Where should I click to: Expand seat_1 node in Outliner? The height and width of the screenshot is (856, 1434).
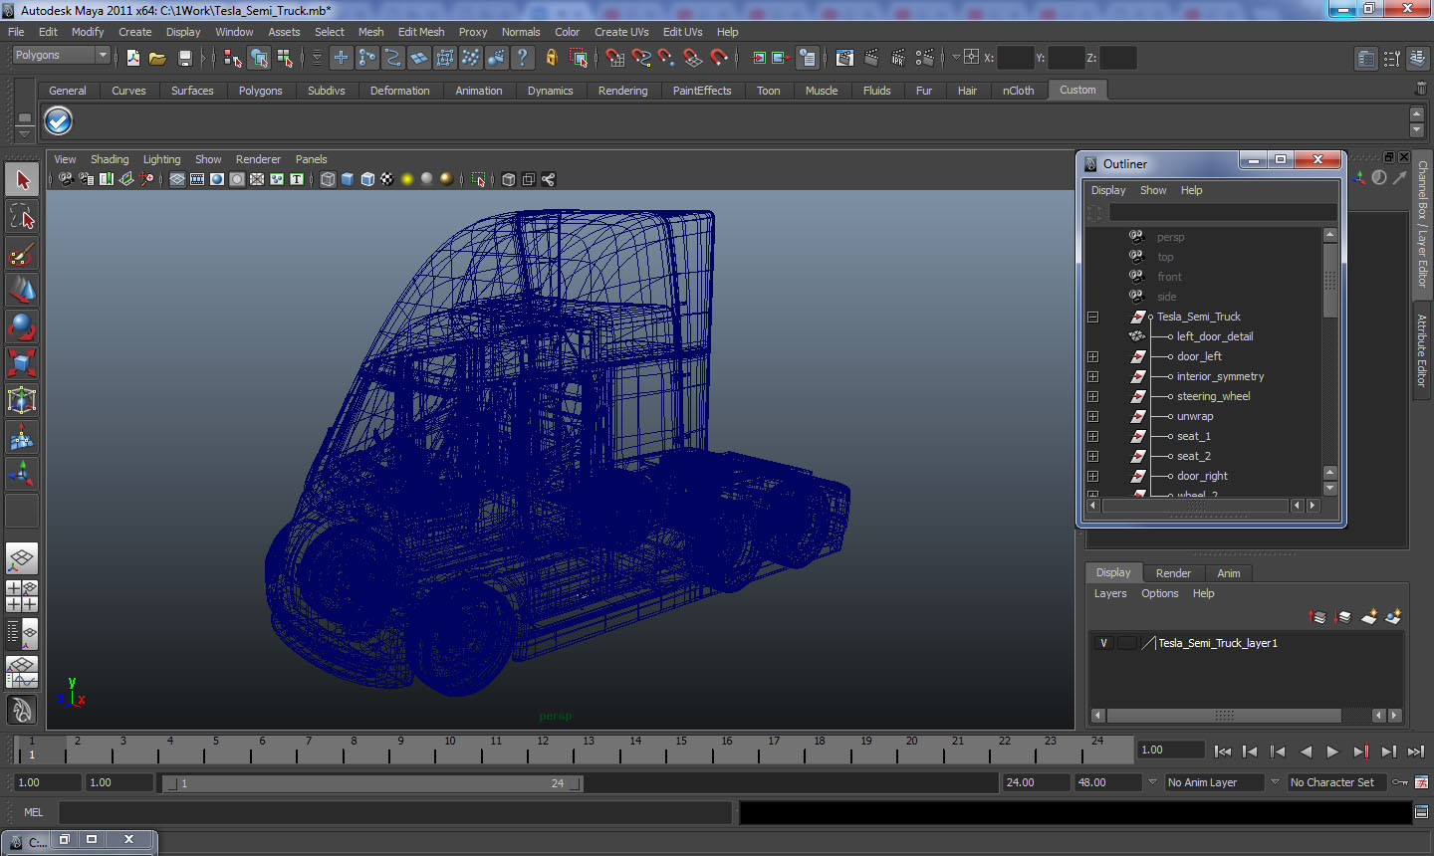click(x=1093, y=436)
